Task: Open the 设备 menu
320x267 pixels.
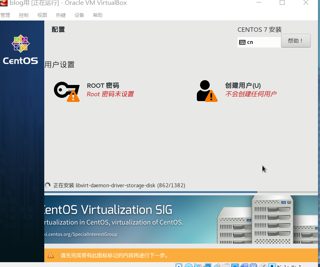Action: click(x=79, y=15)
